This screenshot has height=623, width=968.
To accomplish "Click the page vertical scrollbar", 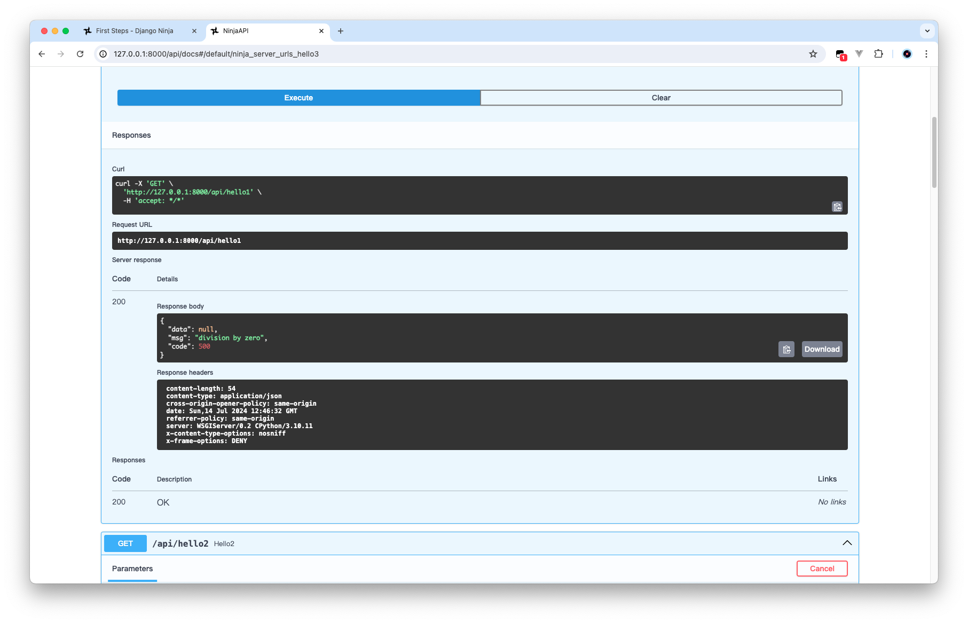I will [934, 152].
